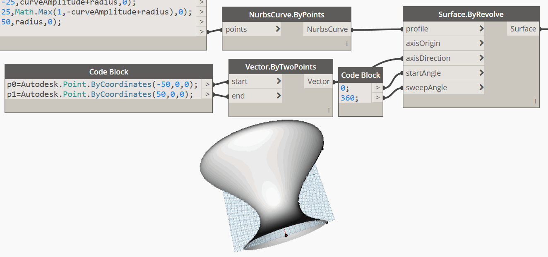Click the start input port label
This screenshot has height=257, width=548.
[240, 82]
